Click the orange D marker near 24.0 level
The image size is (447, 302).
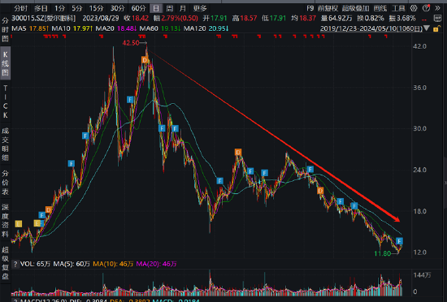coord(238,153)
